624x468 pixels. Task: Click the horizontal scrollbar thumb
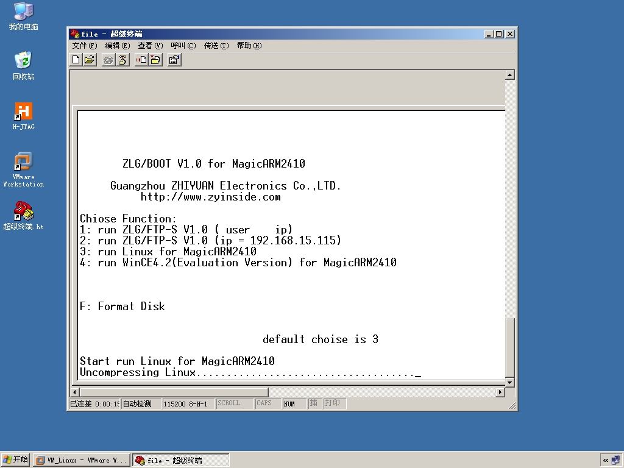(x=174, y=392)
